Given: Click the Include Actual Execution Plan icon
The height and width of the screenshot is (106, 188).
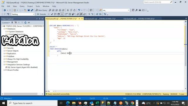Looking at the screenshot, I should click(x=67, y=14).
